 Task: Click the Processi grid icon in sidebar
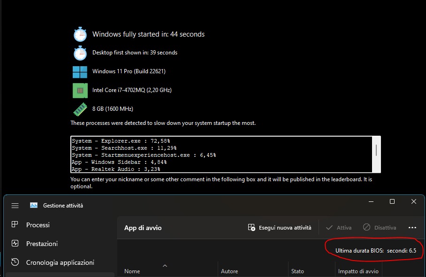15,224
